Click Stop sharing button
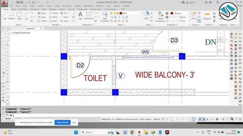The height and width of the screenshot is (136, 243). click(x=62, y=122)
